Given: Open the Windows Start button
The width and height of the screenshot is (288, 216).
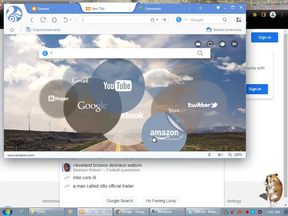Looking at the screenshot, I should click(7, 211).
